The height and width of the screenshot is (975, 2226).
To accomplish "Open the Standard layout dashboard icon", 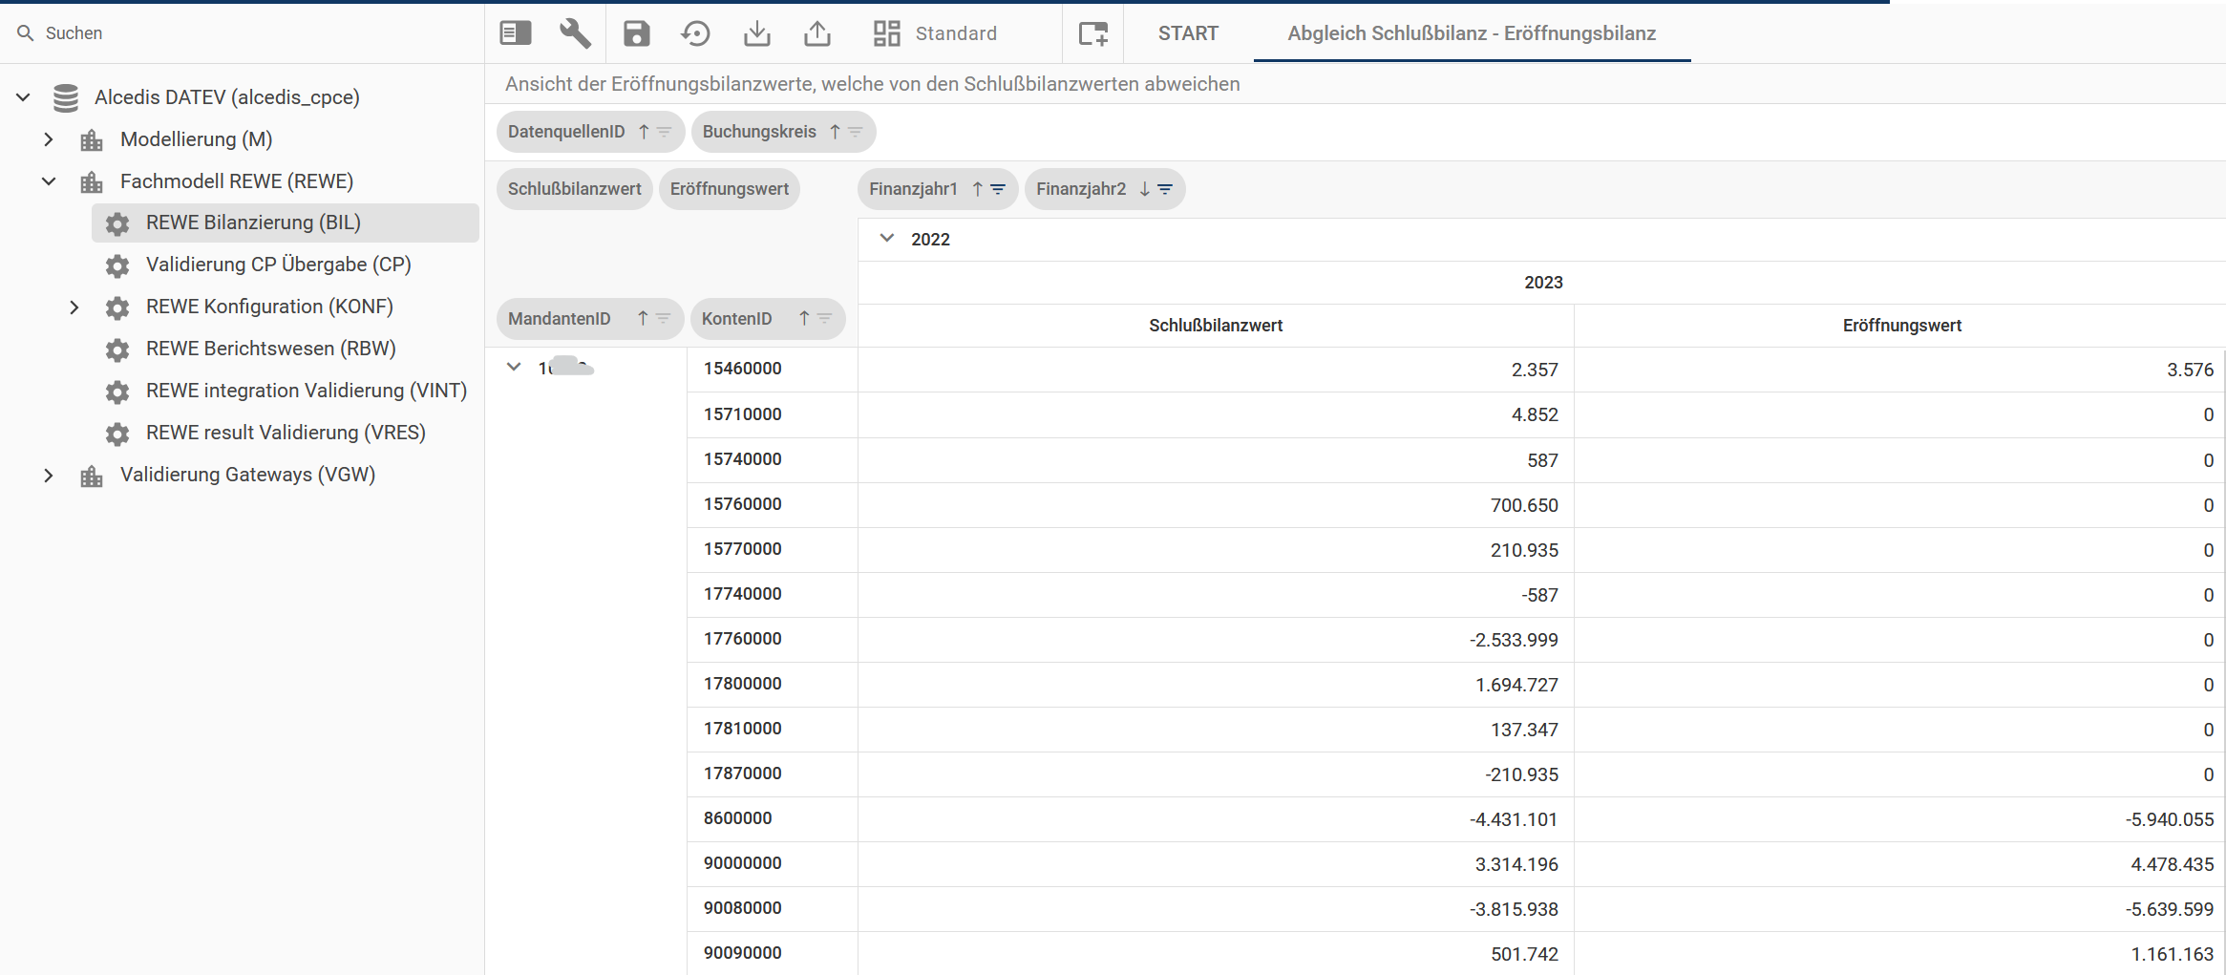I will [x=886, y=33].
